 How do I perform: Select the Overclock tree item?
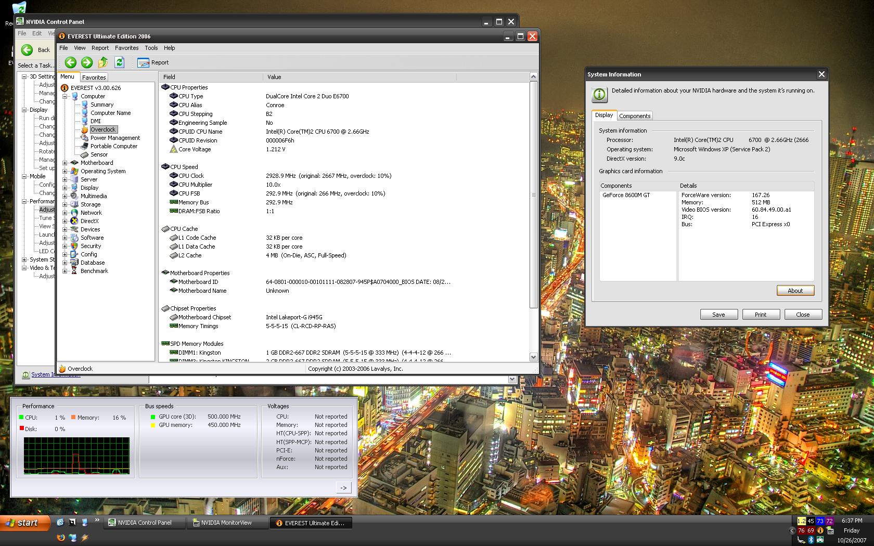coord(103,129)
